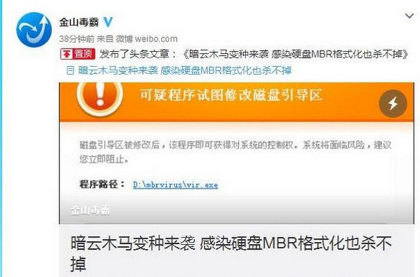Open the D:\mbrvirus\vir.exe path link

coord(176,184)
